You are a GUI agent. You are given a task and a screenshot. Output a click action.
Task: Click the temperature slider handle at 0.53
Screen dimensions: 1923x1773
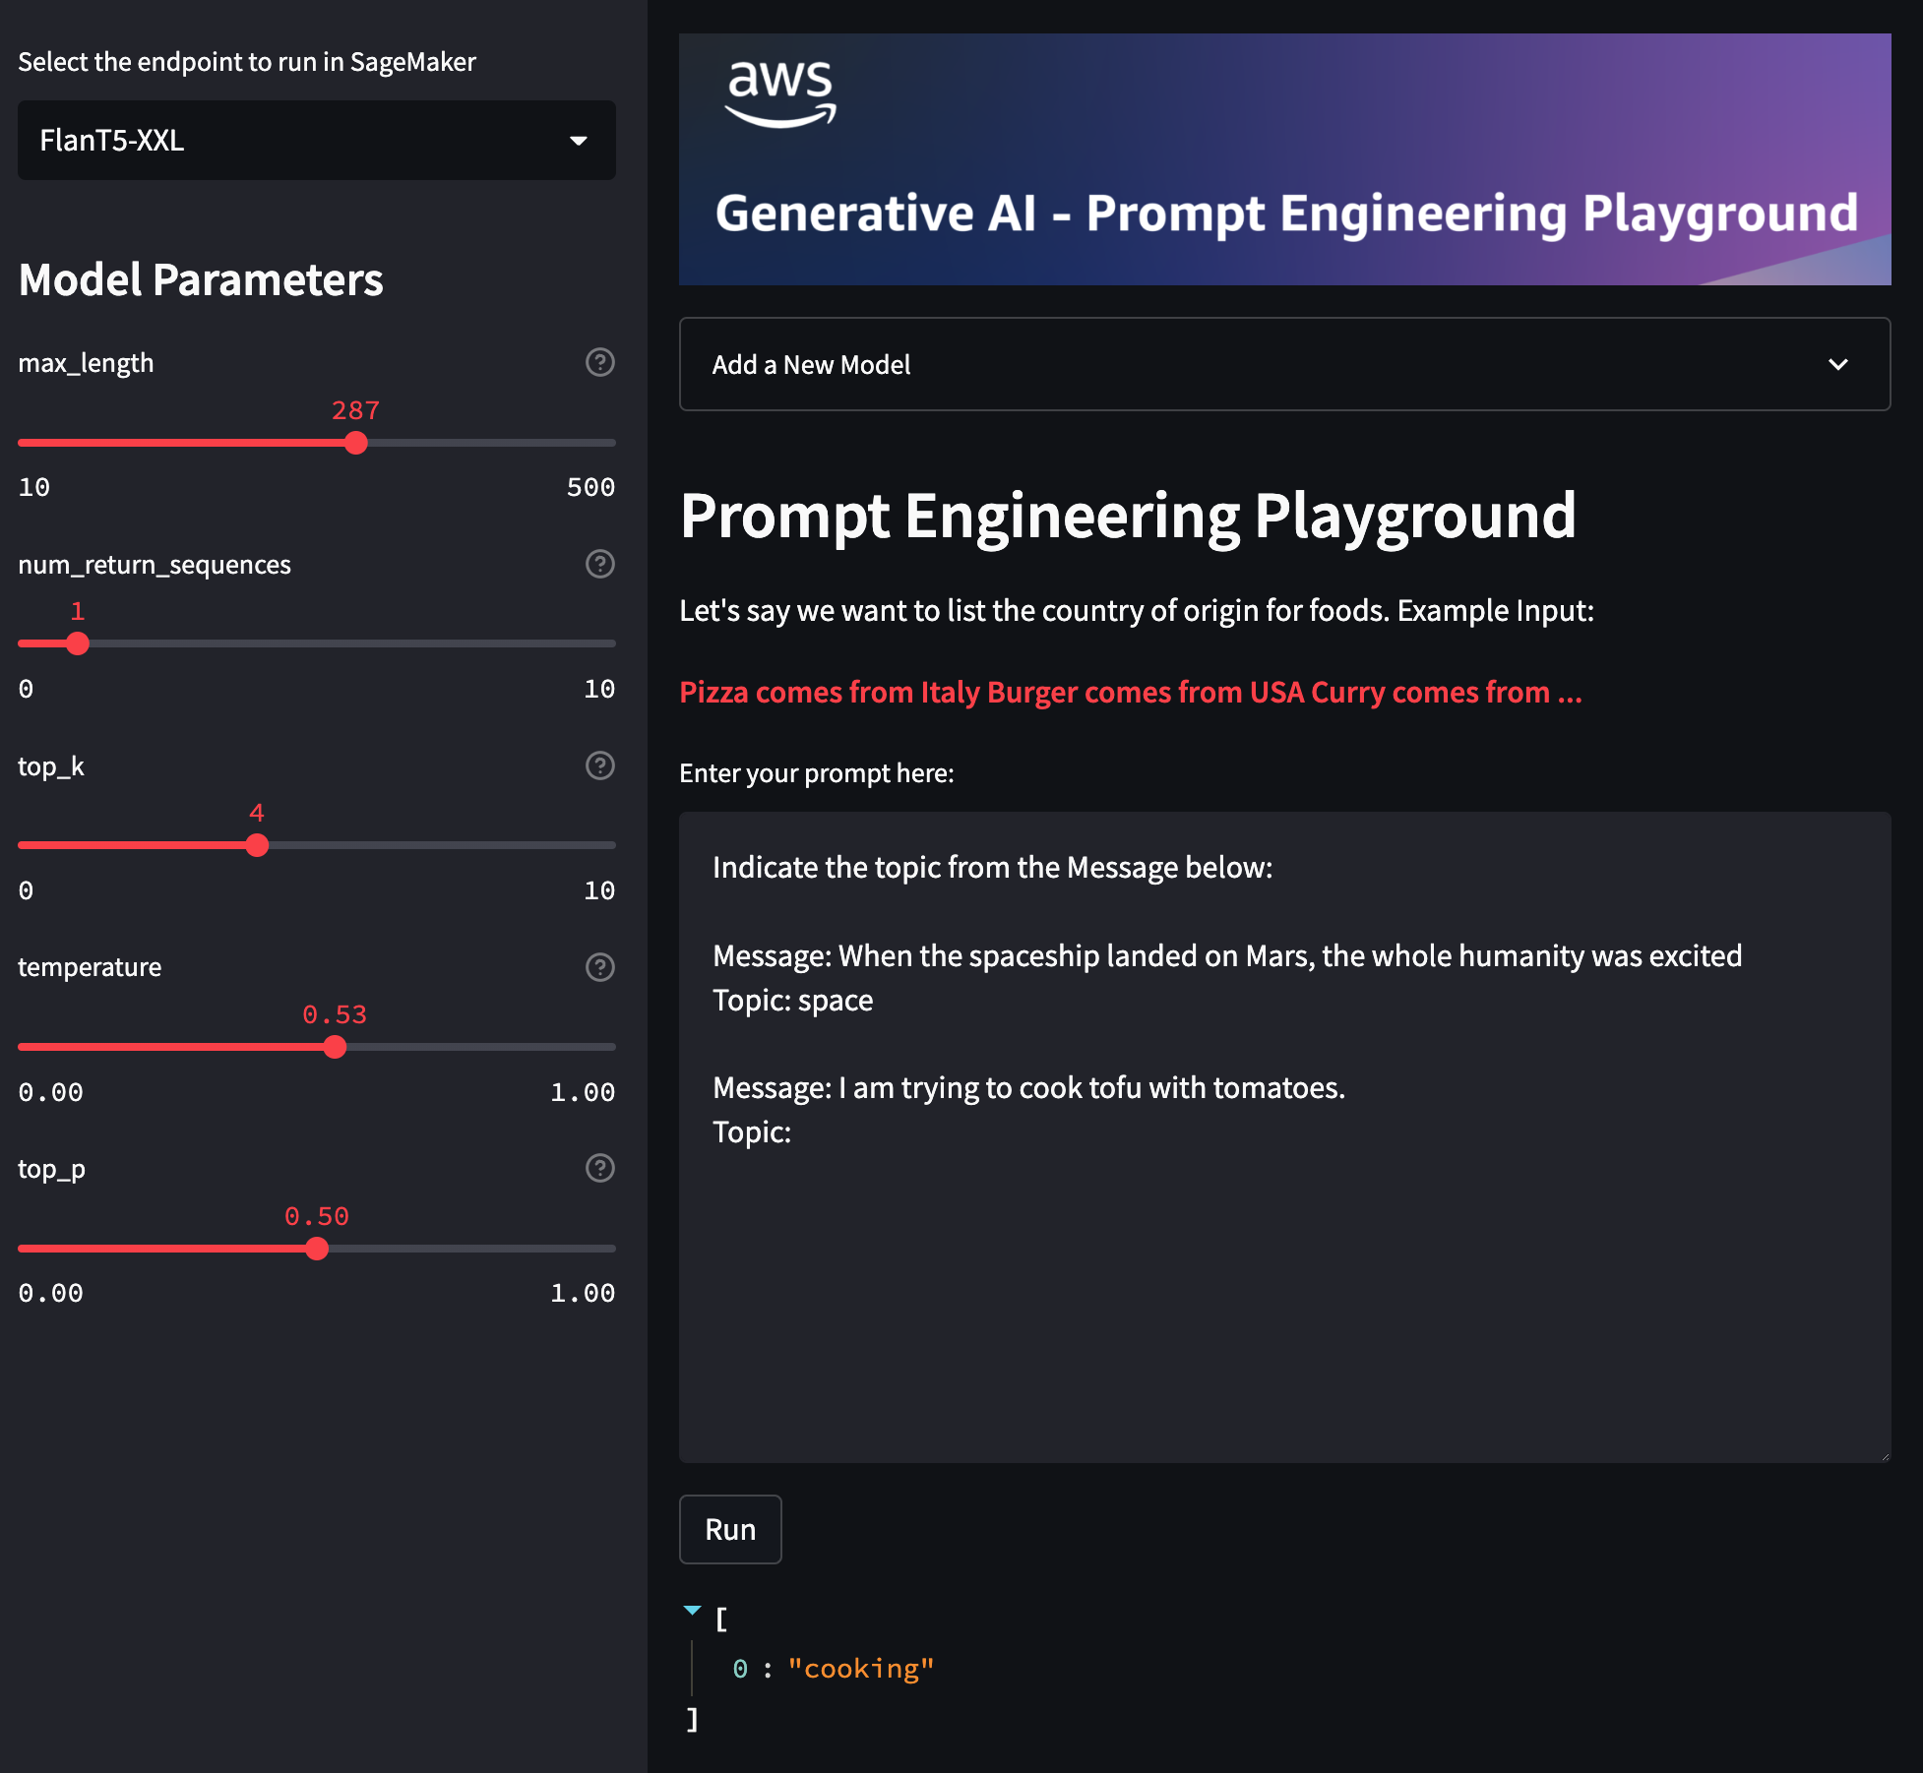coord(335,1047)
